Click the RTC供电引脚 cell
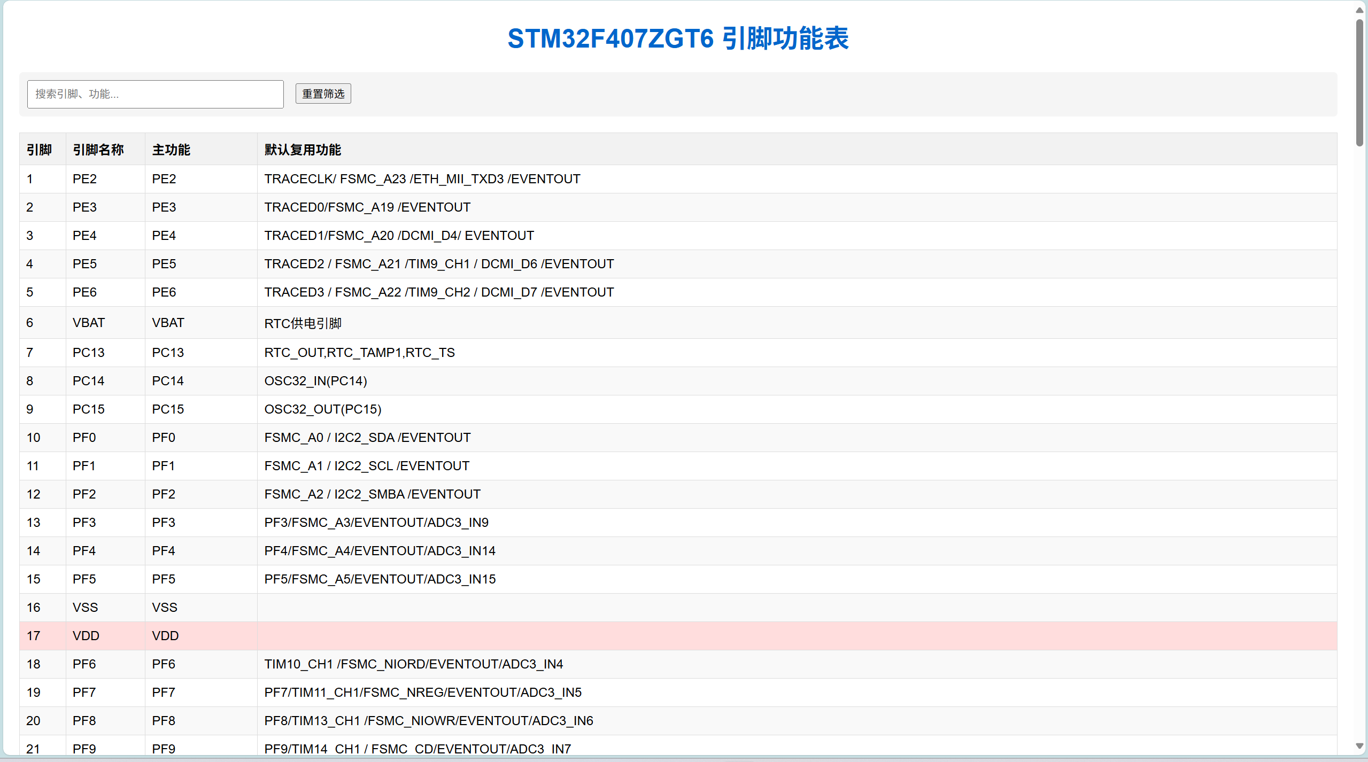This screenshot has width=1368, height=762. 797,323
